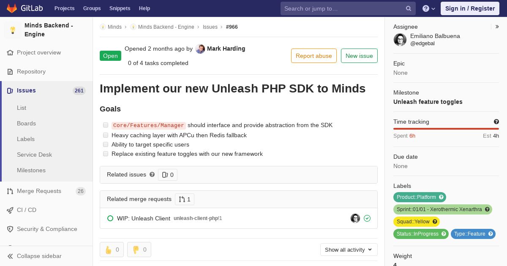Open Help in the top navigation

[144, 8]
